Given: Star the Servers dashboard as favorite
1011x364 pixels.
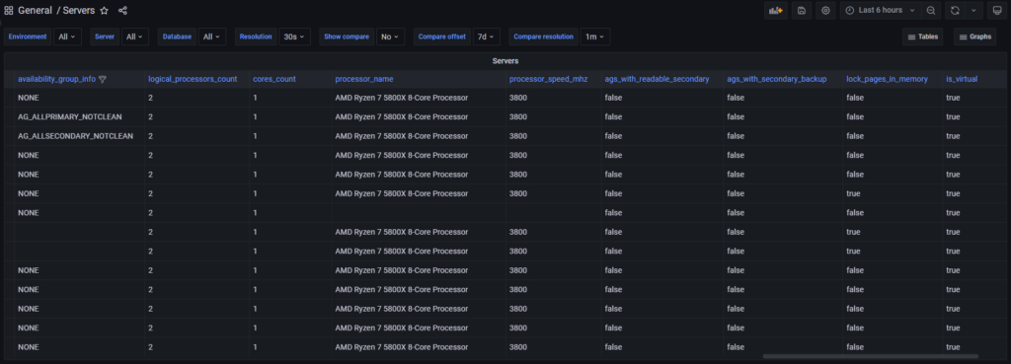Looking at the screenshot, I should (x=104, y=11).
